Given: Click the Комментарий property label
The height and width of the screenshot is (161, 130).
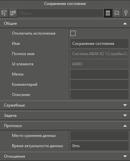Looking at the screenshot, I should [x=25, y=84].
